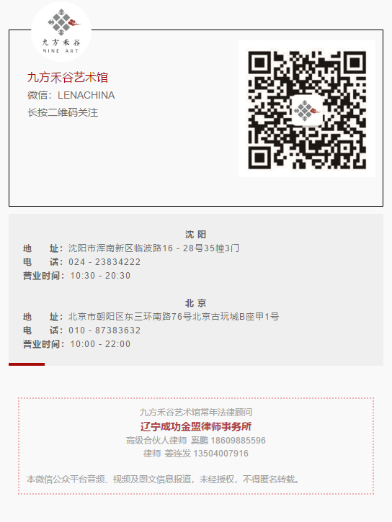Select the WeChat ID LENACHINA text

(86, 95)
